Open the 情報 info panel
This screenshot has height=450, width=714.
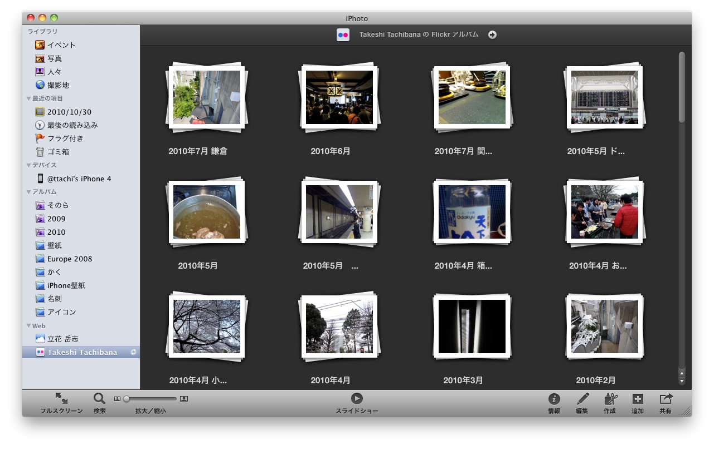[553, 399]
